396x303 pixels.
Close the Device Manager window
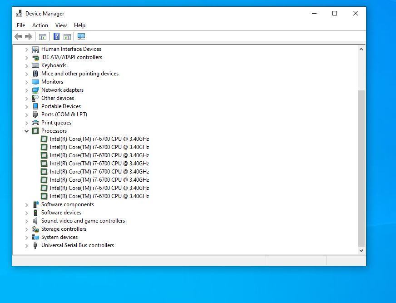coord(355,13)
